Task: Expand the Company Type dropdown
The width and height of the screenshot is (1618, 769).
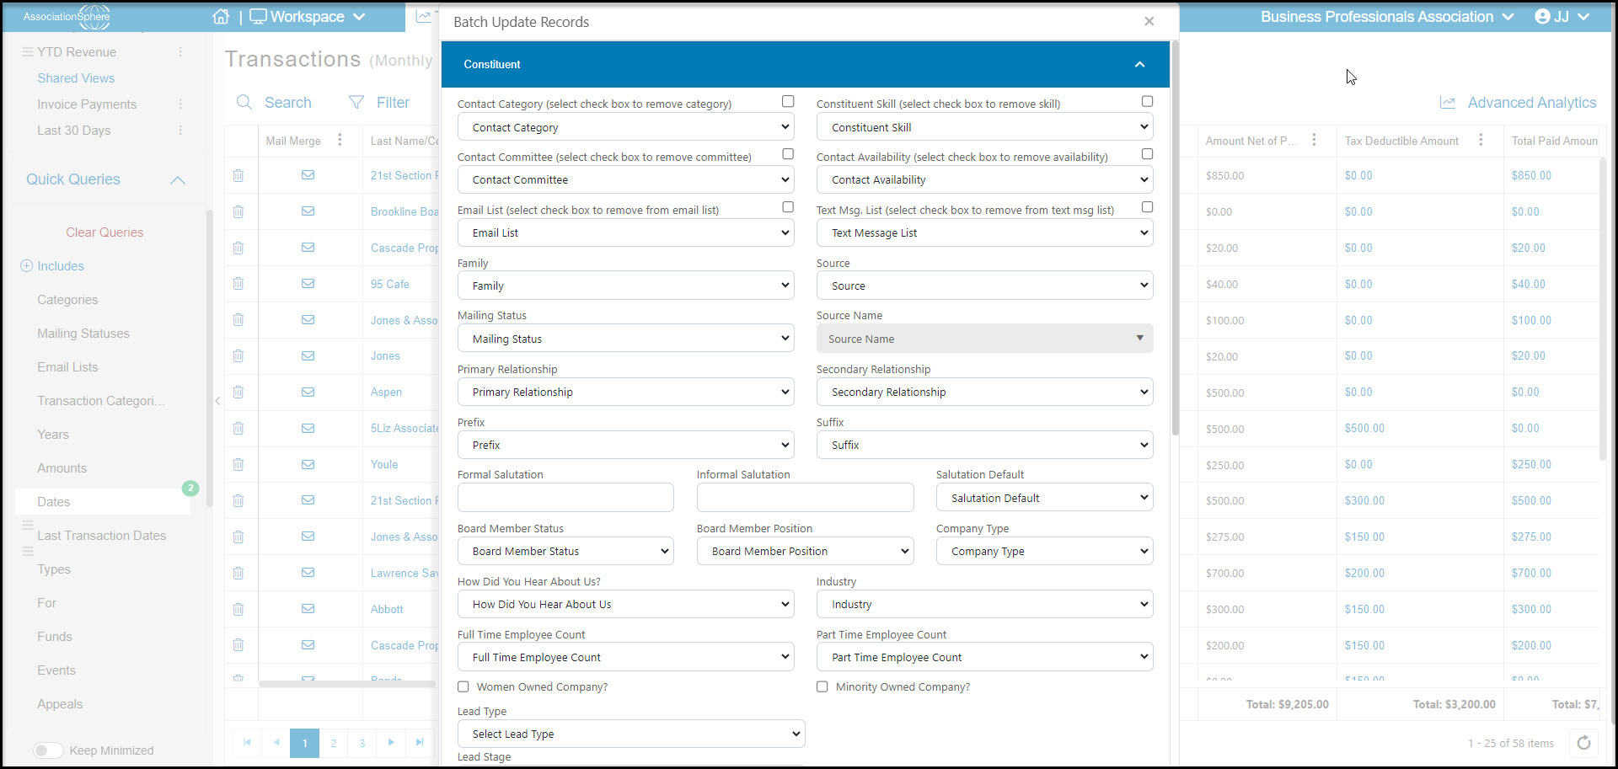Action: tap(1044, 551)
